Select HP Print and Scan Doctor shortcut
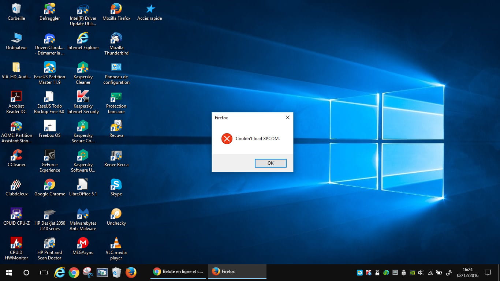The width and height of the screenshot is (500, 281). point(50,249)
